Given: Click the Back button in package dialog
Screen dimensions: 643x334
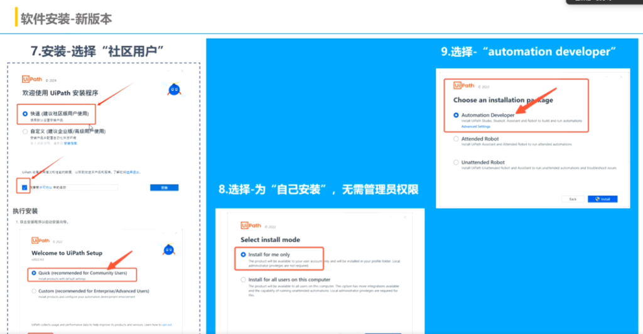Looking at the screenshot, I should [x=573, y=199].
